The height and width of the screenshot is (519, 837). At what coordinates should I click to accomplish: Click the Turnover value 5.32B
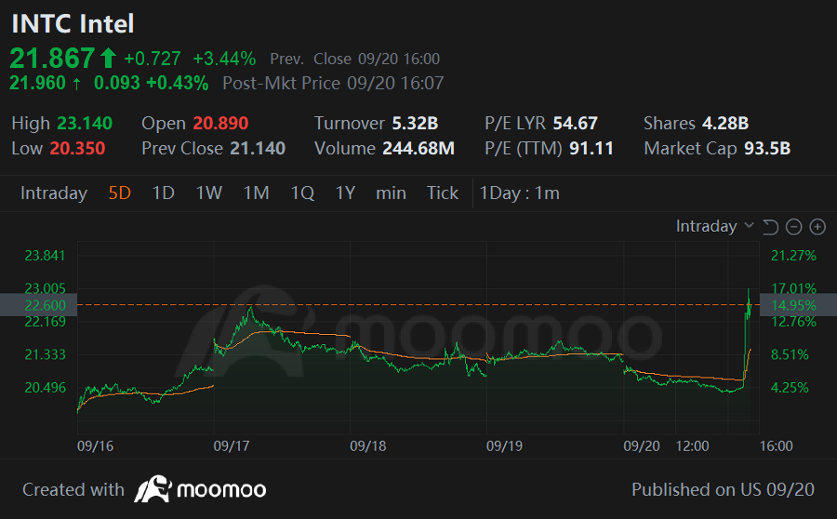coord(415,124)
